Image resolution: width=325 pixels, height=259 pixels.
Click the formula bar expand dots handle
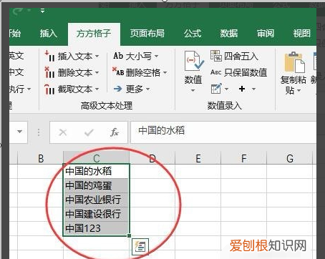pos(39,132)
